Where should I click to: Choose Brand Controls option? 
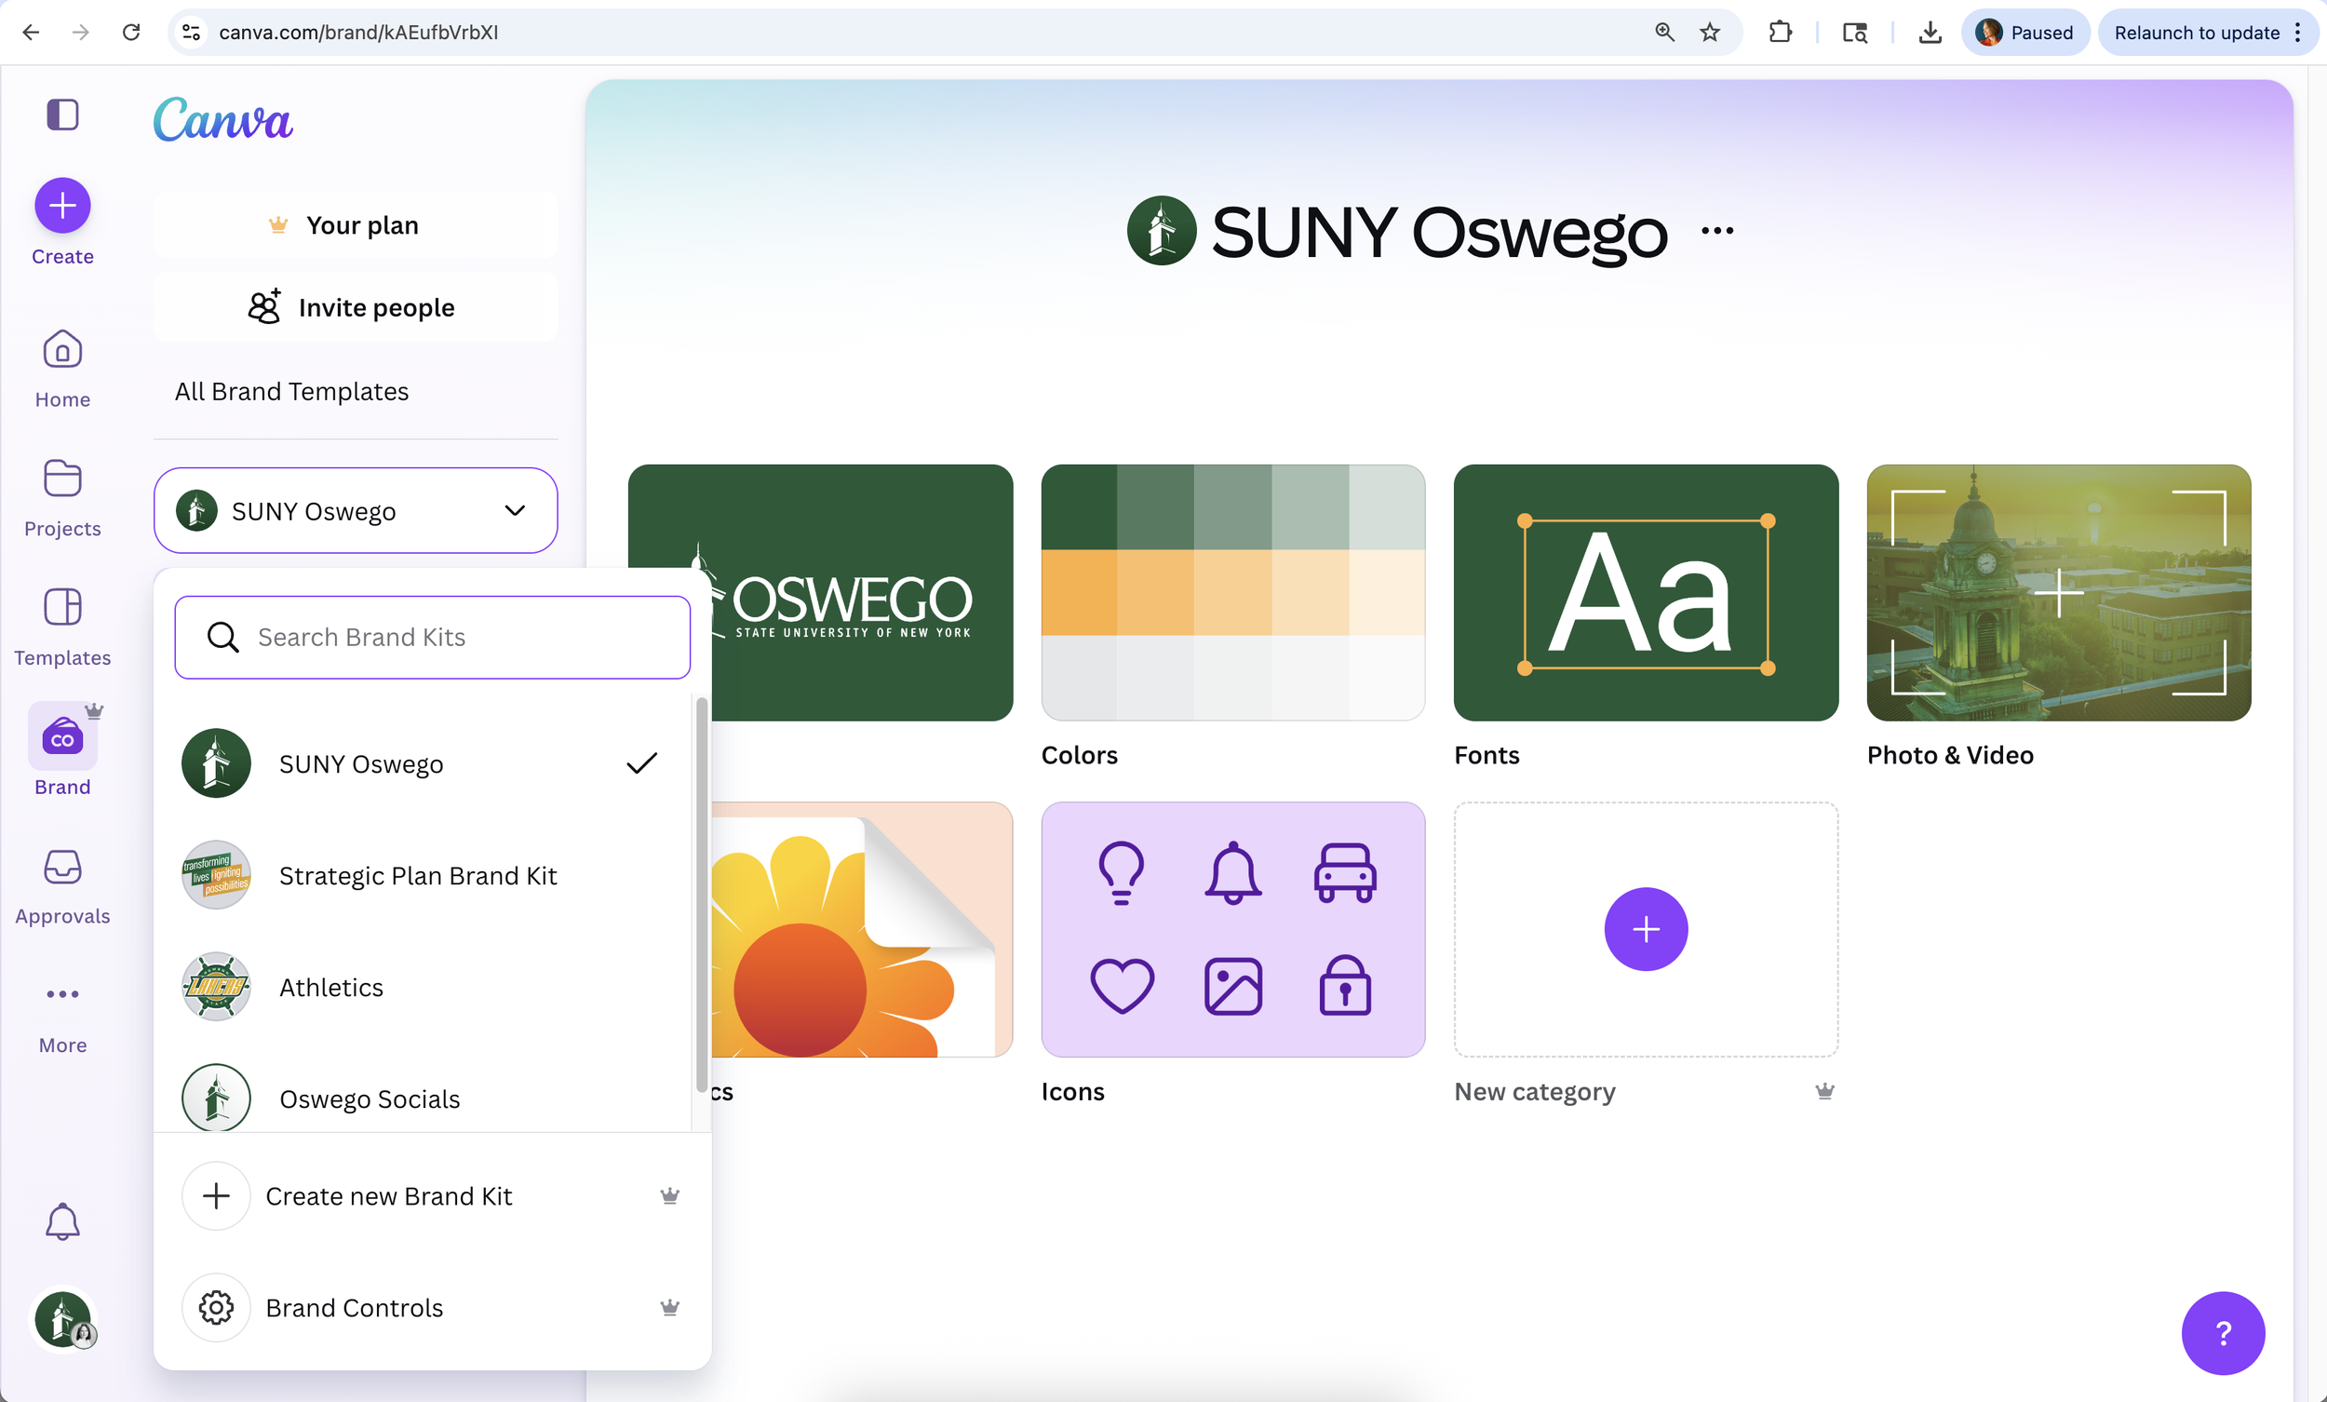pos(354,1308)
